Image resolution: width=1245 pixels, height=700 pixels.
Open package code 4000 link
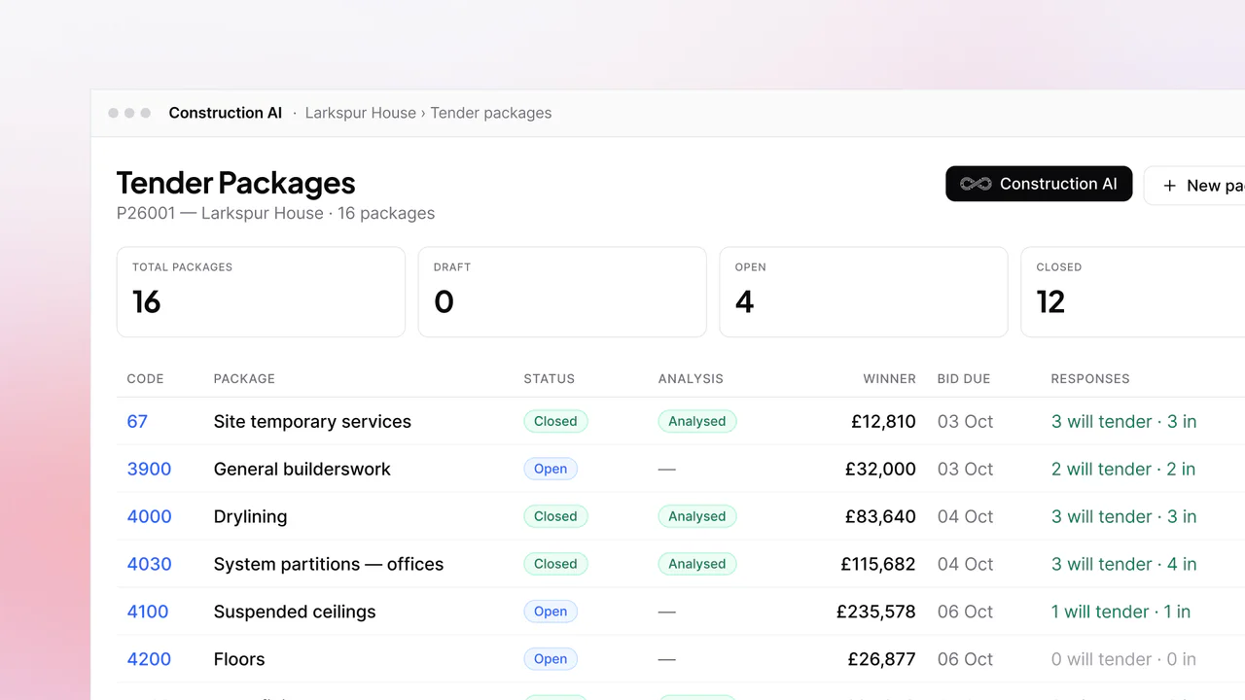149,516
